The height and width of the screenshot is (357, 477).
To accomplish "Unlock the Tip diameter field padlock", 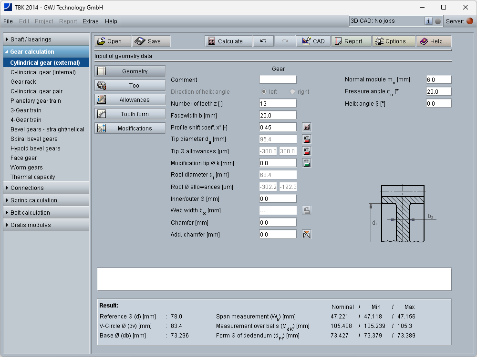I will [x=307, y=139].
